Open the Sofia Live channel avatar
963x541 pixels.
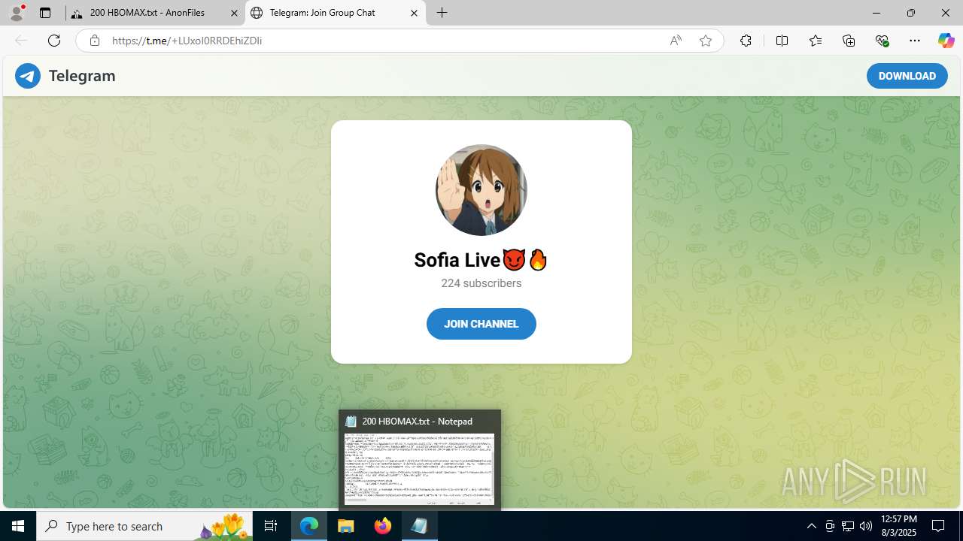pyautogui.click(x=481, y=190)
